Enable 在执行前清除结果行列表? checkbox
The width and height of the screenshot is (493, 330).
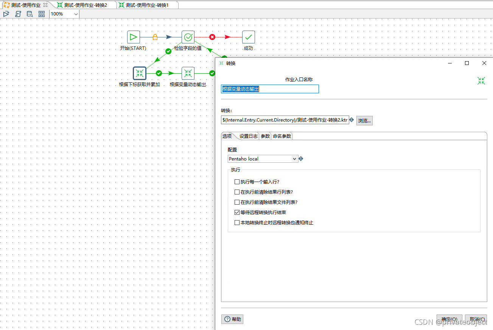pos(237,192)
